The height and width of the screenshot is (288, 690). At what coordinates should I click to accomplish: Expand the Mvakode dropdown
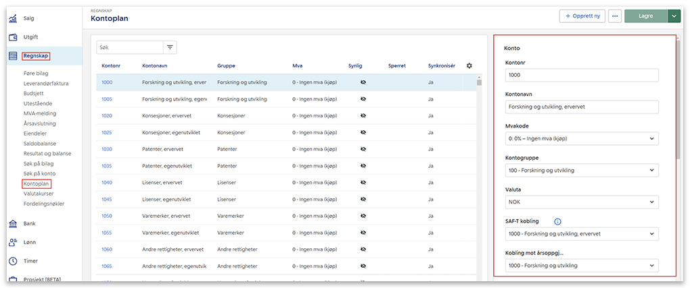(581, 138)
